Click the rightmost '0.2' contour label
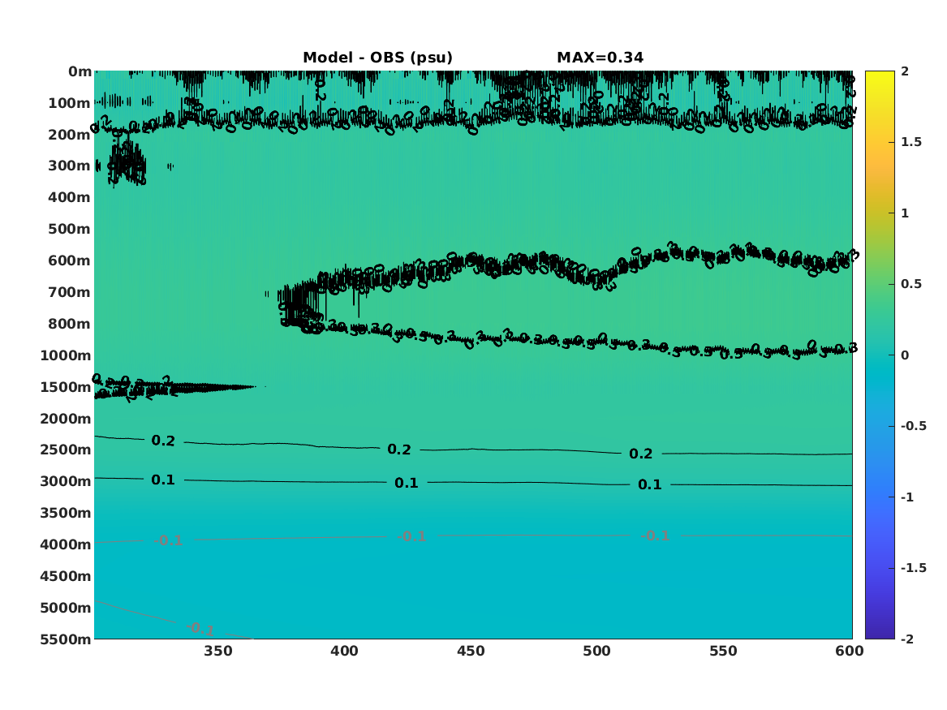Image resolution: width=947 pixels, height=710 pixels. pyautogui.click(x=641, y=454)
